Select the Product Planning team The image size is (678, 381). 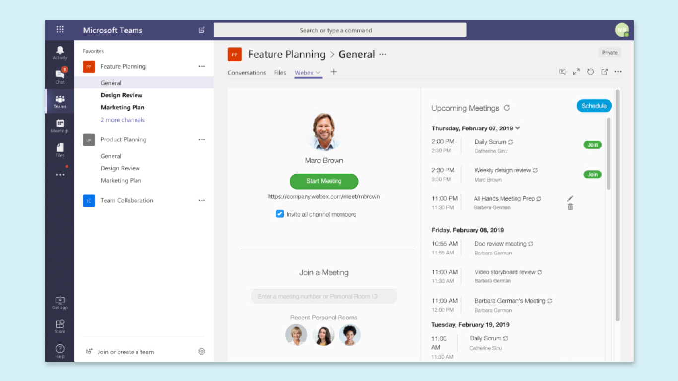tap(124, 140)
